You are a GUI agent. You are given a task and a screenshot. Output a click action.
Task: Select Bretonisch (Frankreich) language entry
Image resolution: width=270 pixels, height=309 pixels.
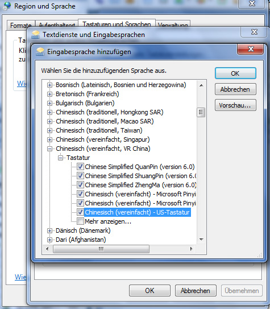click(x=88, y=94)
